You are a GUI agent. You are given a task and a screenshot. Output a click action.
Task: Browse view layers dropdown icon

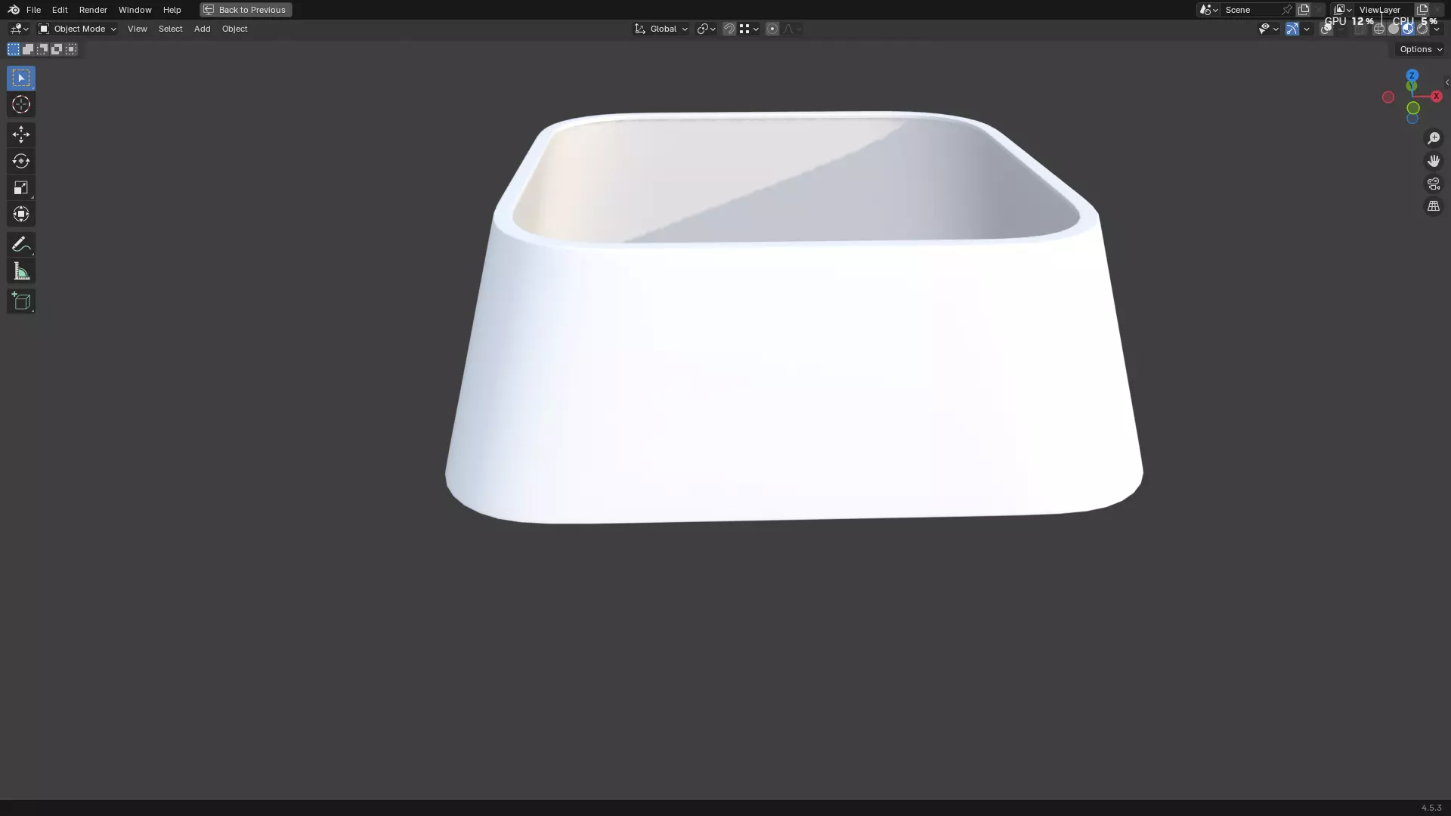(1343, 10)
